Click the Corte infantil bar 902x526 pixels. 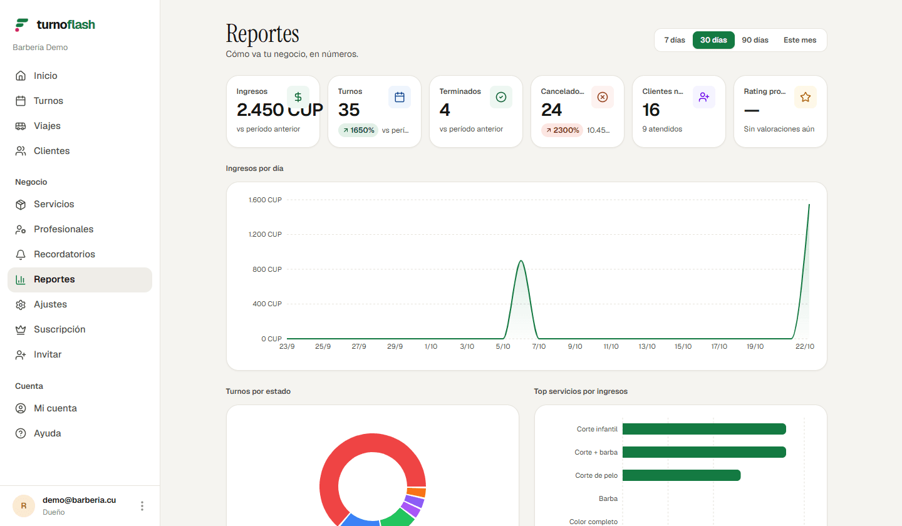tap(704, 429)
